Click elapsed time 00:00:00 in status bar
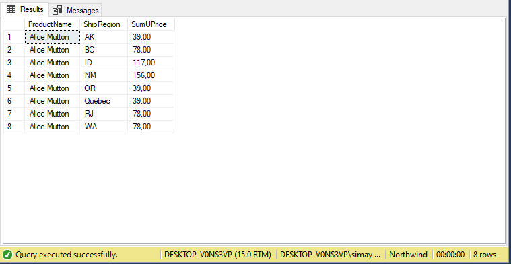511x264 pixels. [x=450, y=255]
